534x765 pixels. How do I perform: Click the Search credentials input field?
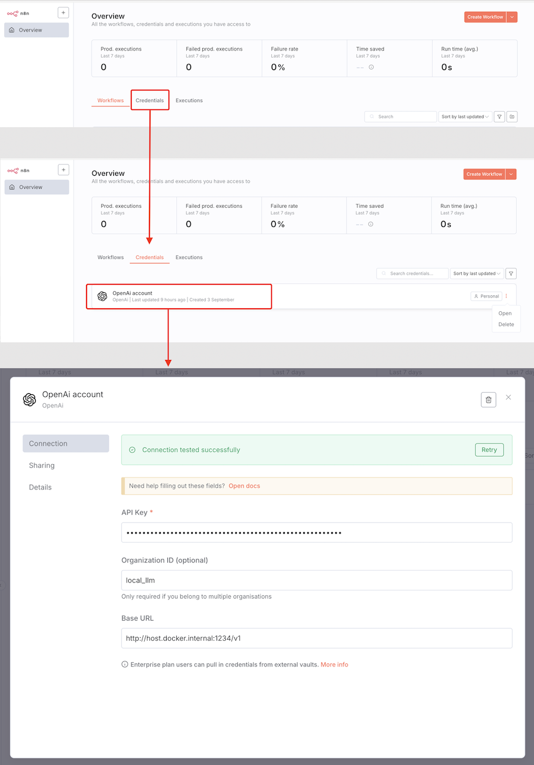click(412, 273)
